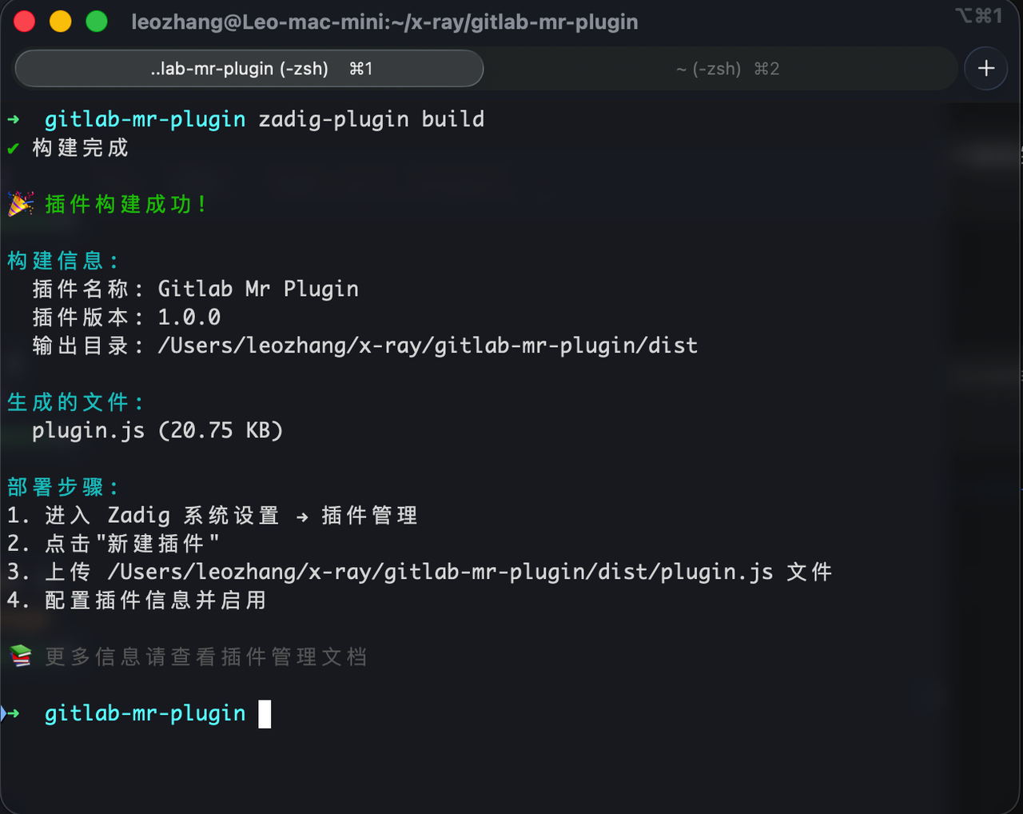The width and height of the screenshot is (1023, 814).
Task: Click the green prompt arrow on first line
Action: pyautogui.click(x=13, y=120)
